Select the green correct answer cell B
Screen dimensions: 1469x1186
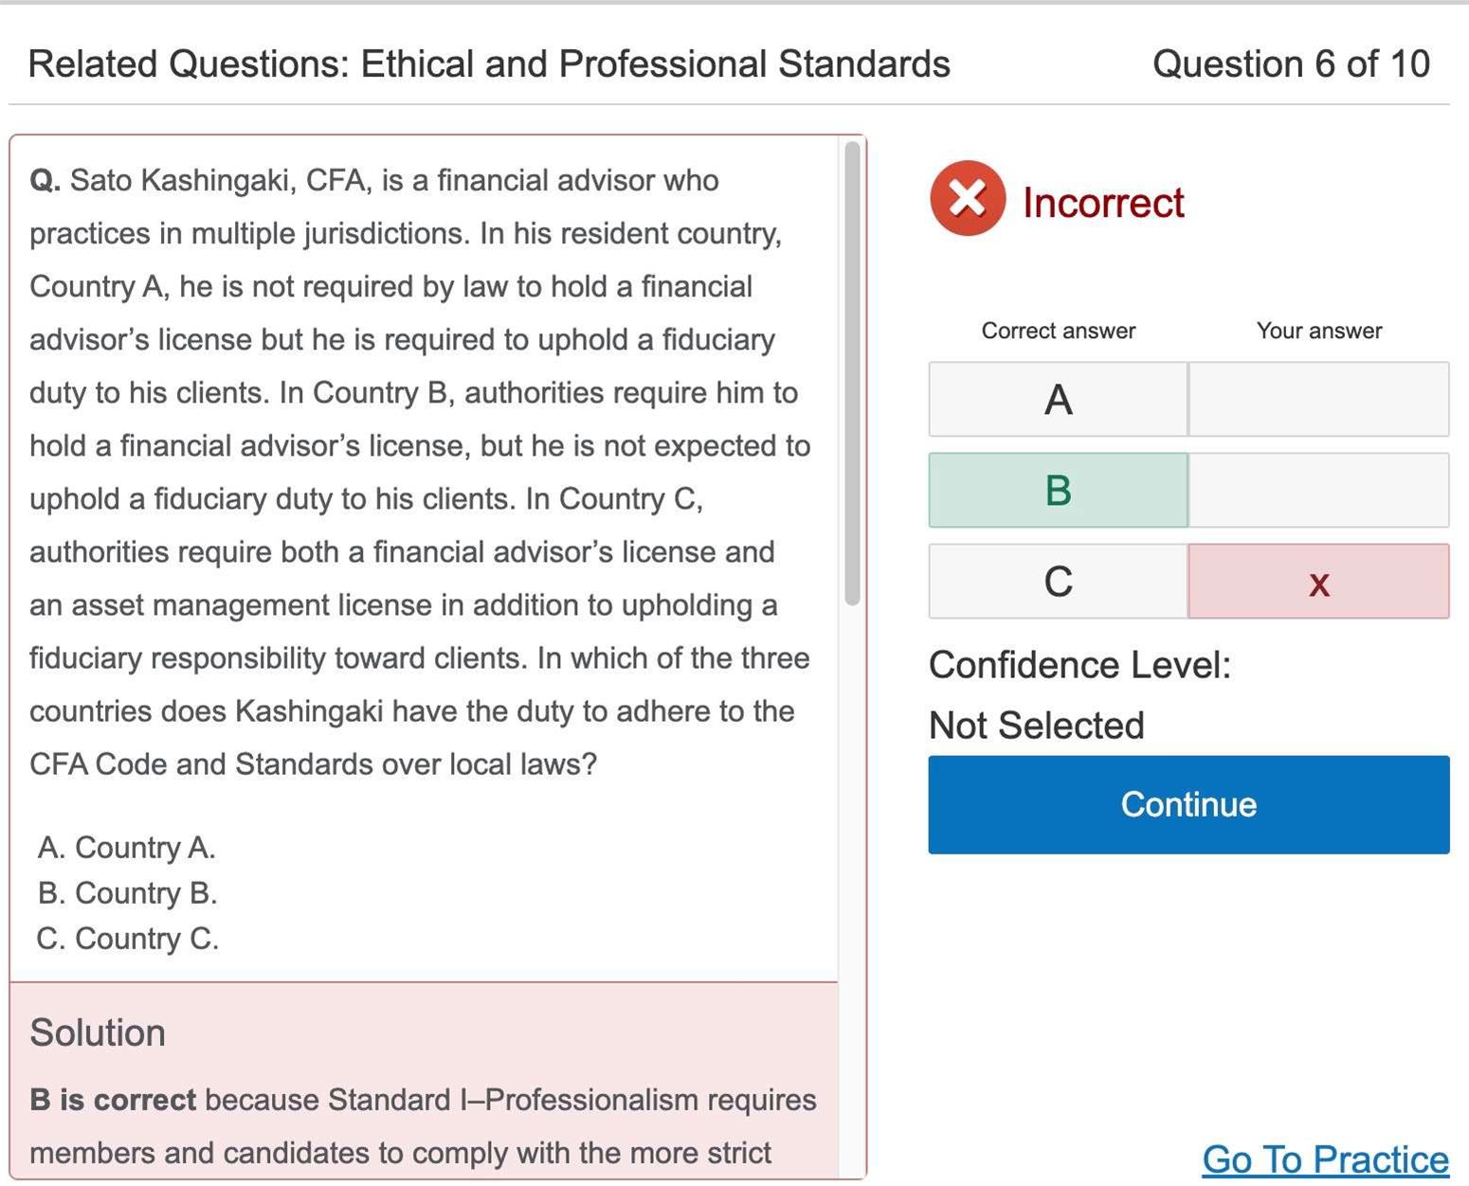[1058, 490]
